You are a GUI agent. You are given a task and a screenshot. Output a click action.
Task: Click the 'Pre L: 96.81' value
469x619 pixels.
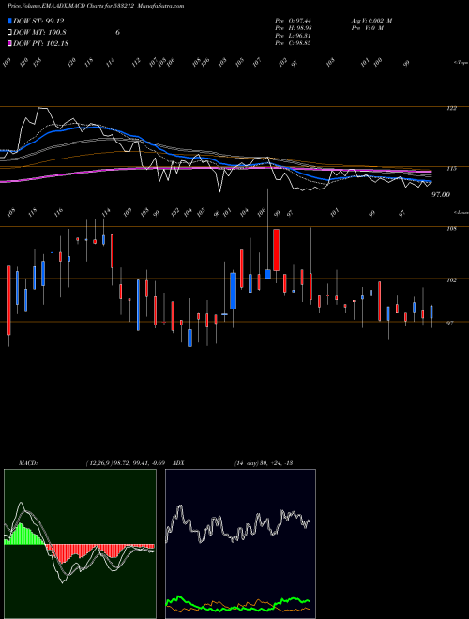point(293,36)
